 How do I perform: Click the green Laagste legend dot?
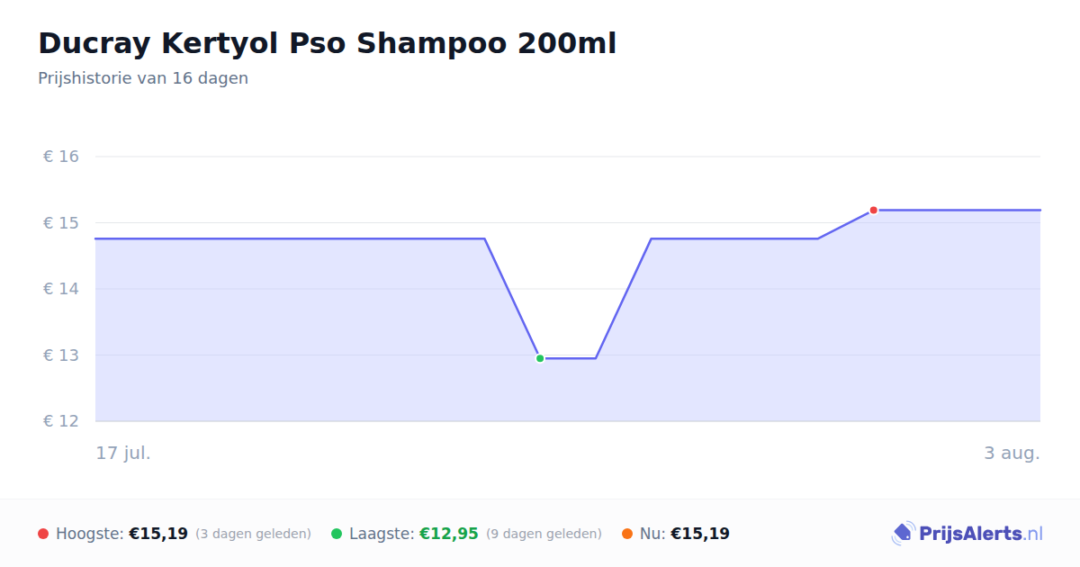click(337, 534)
